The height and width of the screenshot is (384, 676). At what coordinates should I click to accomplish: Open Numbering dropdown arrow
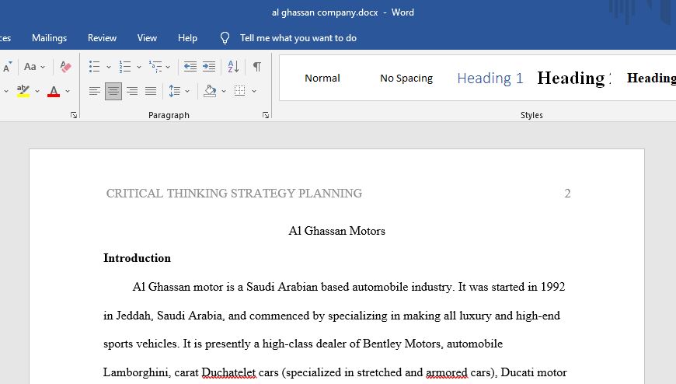click(x=139, y=67)
